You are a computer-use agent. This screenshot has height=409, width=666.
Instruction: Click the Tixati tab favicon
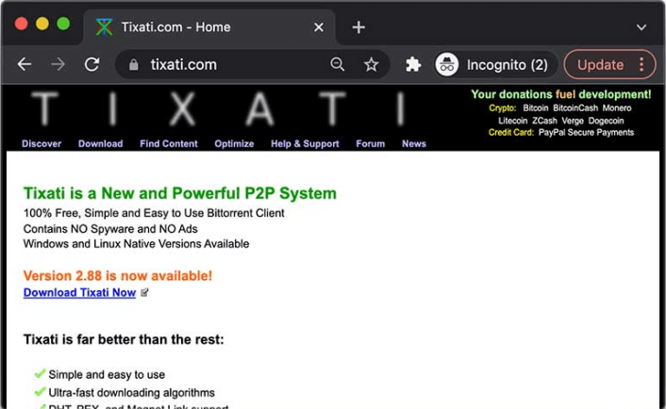pos(104,27)
